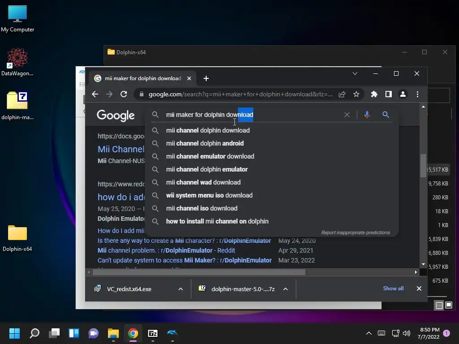
Task: Switch to details view in Dolphin-x64 window
Action: coord(439,305)
